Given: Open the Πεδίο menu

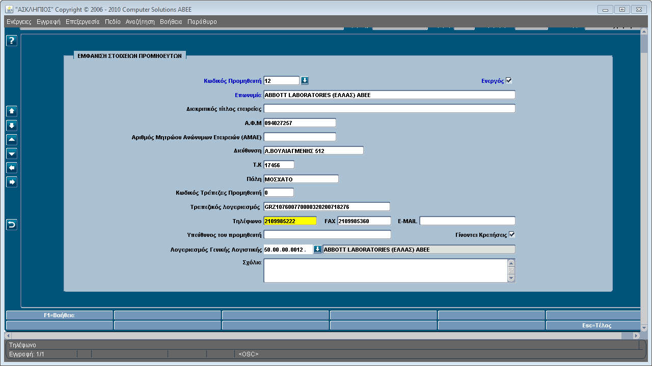Looking at the screenshot, I should coord(113,22).
